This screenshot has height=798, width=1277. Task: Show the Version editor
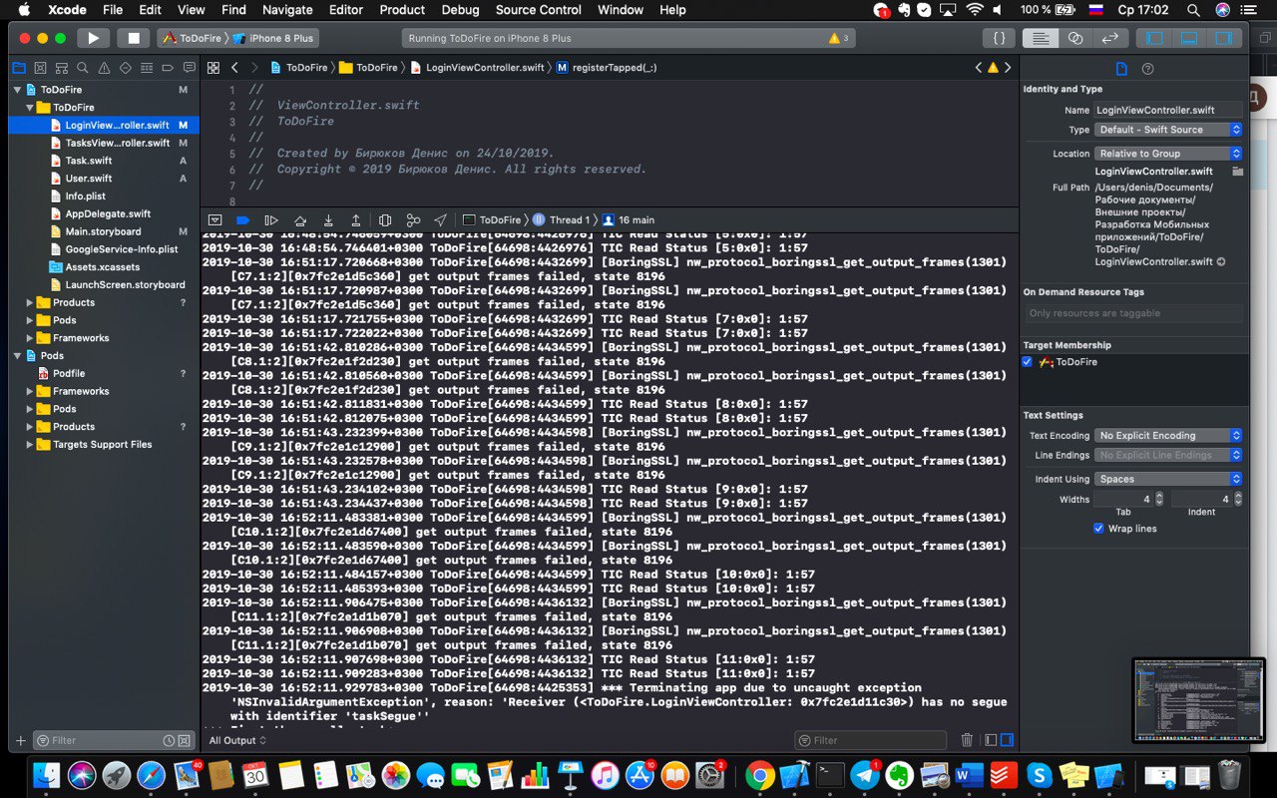tap(1109, 38)
